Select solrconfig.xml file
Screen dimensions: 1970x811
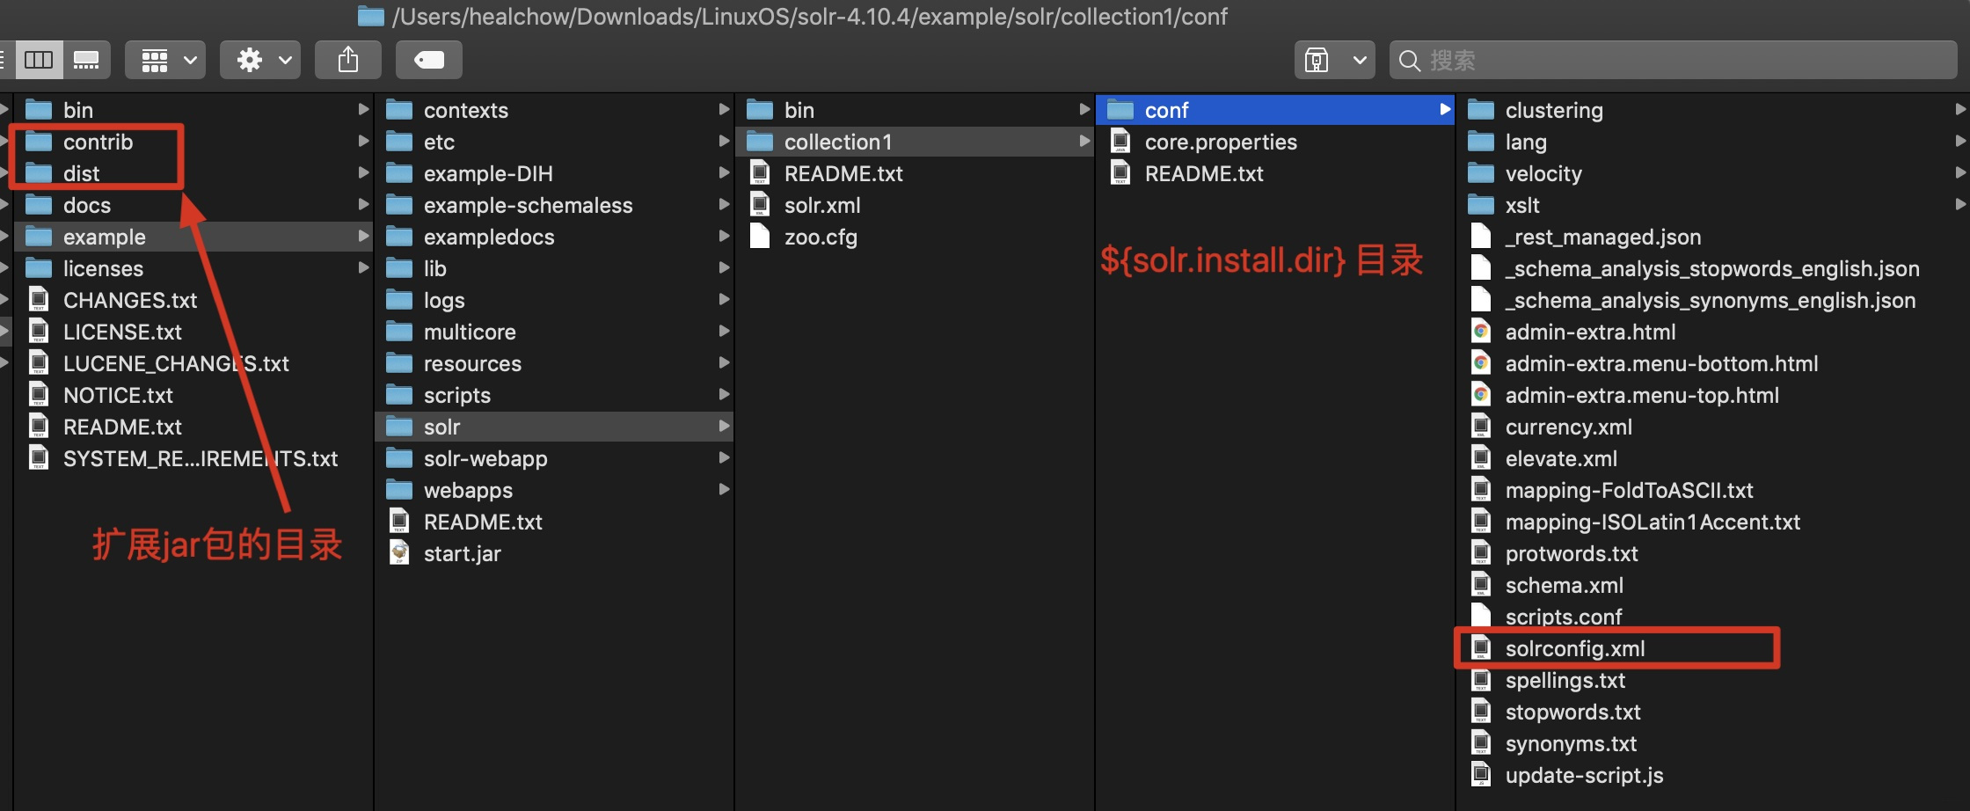point(1713,648)
